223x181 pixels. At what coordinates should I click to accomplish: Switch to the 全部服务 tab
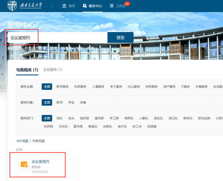coord(53,69)
